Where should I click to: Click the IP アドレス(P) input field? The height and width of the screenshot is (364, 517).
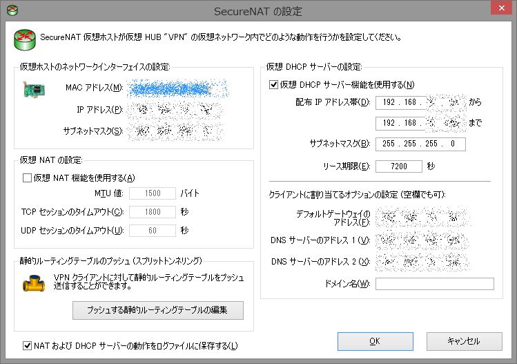coord(175,110)
